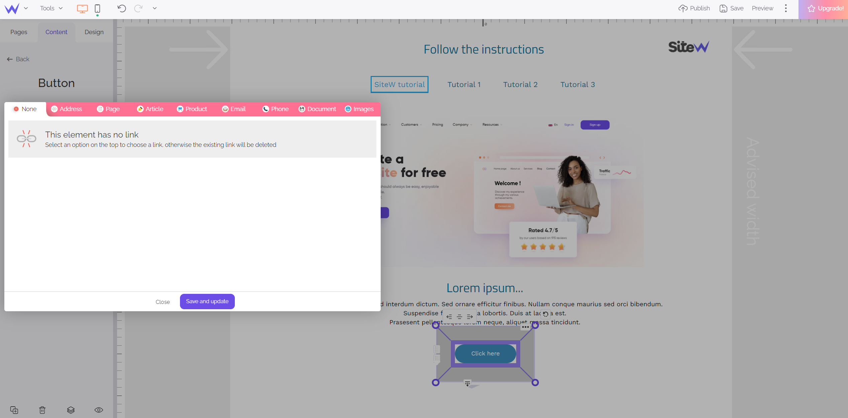
Task: Click the Mobile preview mode icon
Action: 97,9
